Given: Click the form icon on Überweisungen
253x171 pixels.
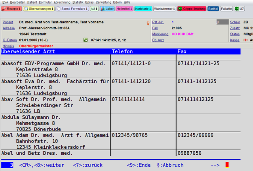Looking at the screenshot, I should click(26, 9).
